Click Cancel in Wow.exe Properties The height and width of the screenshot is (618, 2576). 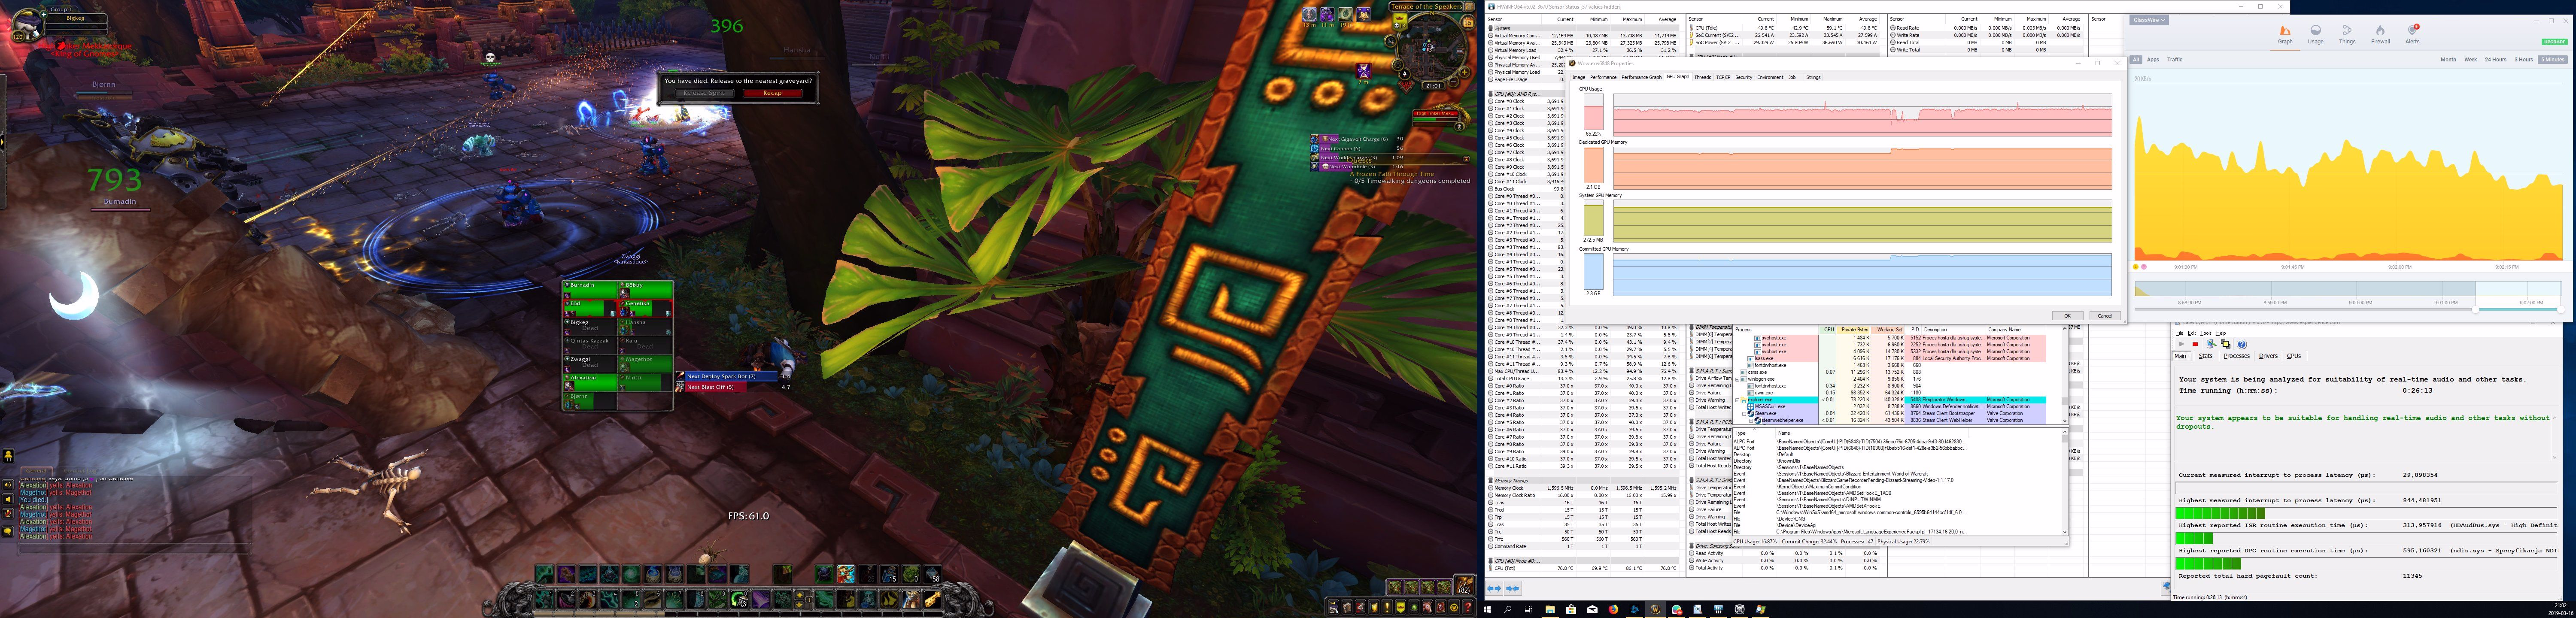click(2104, 316)
